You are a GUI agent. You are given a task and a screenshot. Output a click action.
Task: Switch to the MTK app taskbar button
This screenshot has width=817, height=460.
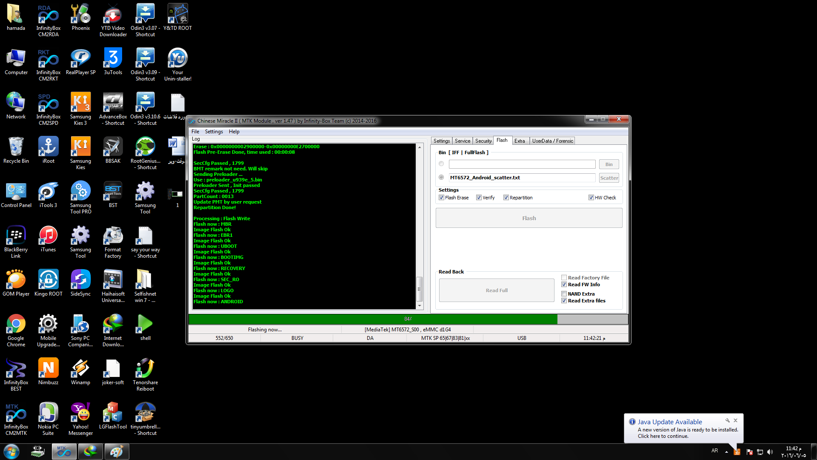point(64,451)
